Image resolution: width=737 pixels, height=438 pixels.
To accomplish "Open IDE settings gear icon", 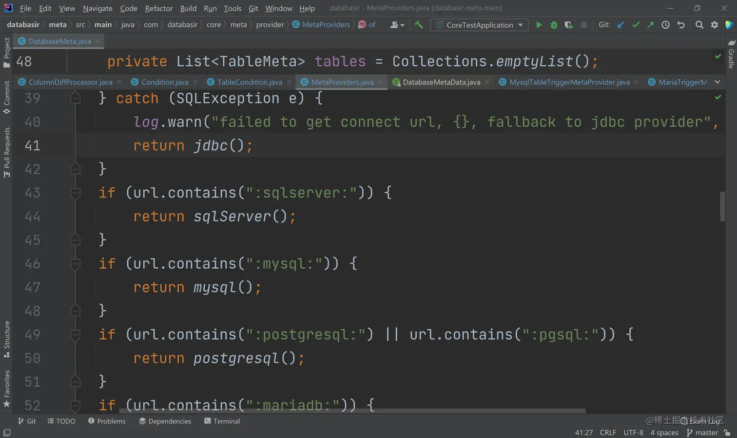I will point(715,25).
